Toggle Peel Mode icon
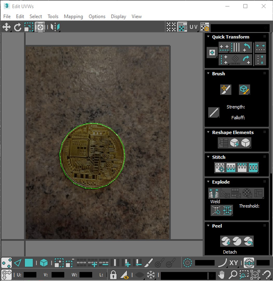The image size is (273, 281). [237, 241]
